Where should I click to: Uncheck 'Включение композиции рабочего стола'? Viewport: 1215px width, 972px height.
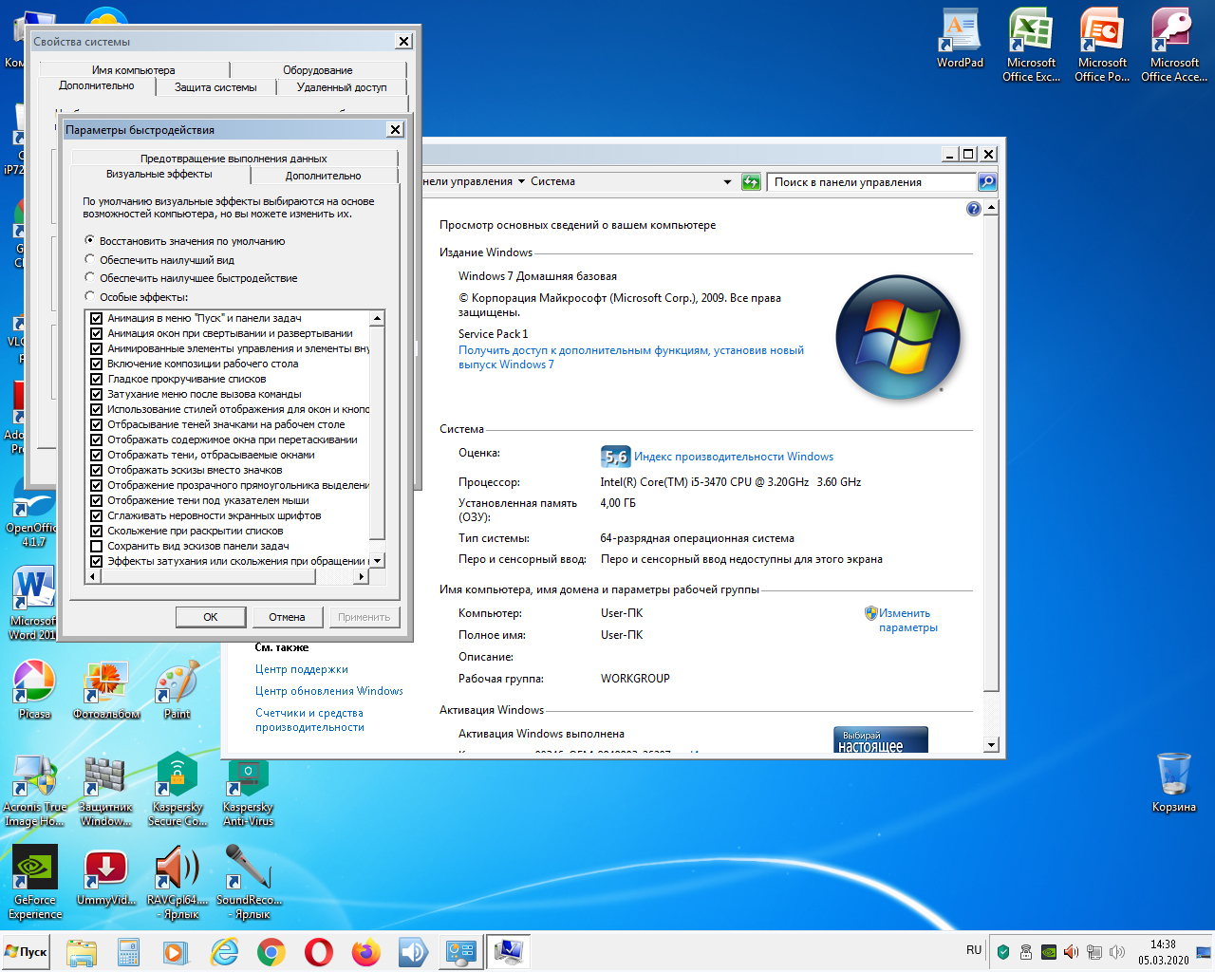96,364
